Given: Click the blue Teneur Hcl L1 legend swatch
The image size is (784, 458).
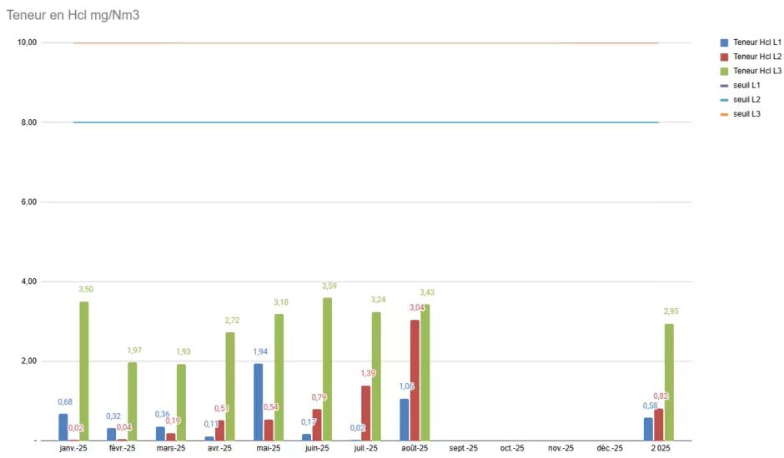Looking at the screenshot, I should coord(723,42).
